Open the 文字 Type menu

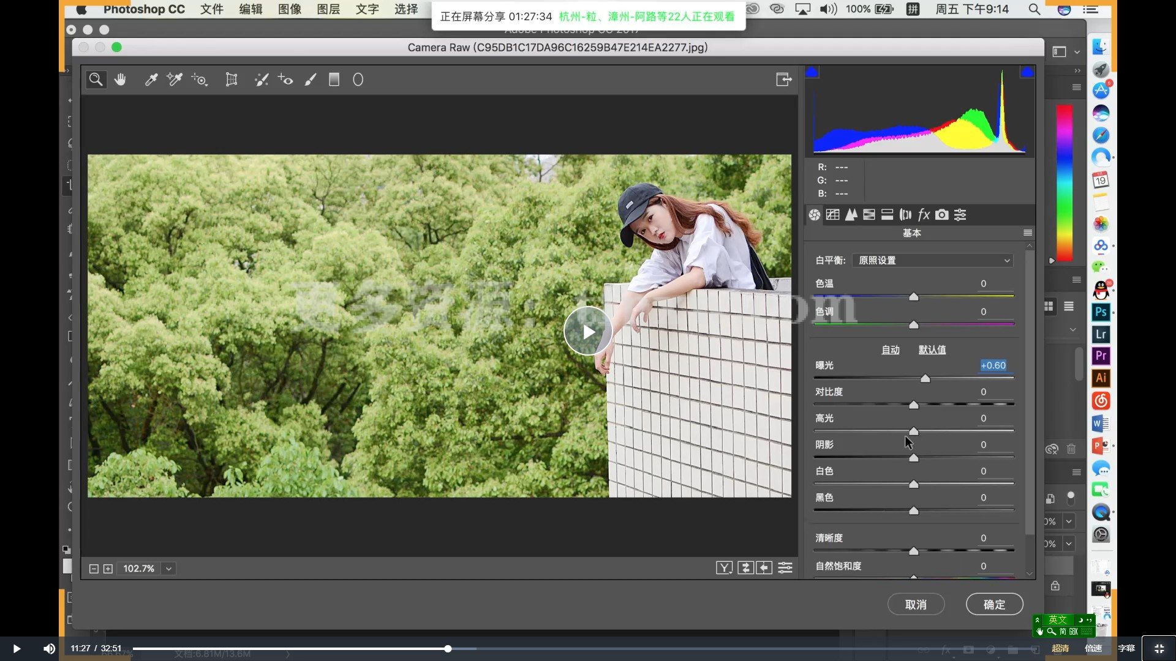point(367,9)
